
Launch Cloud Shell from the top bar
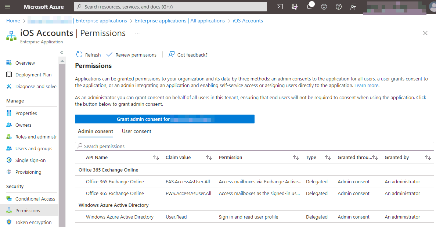[280, 7]
